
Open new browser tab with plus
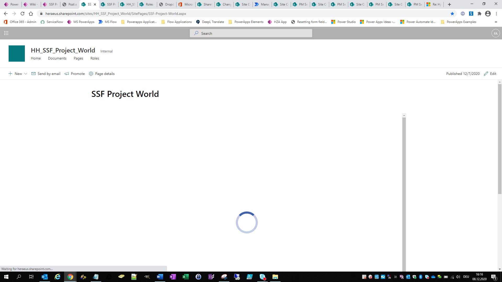(x=449, y=4)
